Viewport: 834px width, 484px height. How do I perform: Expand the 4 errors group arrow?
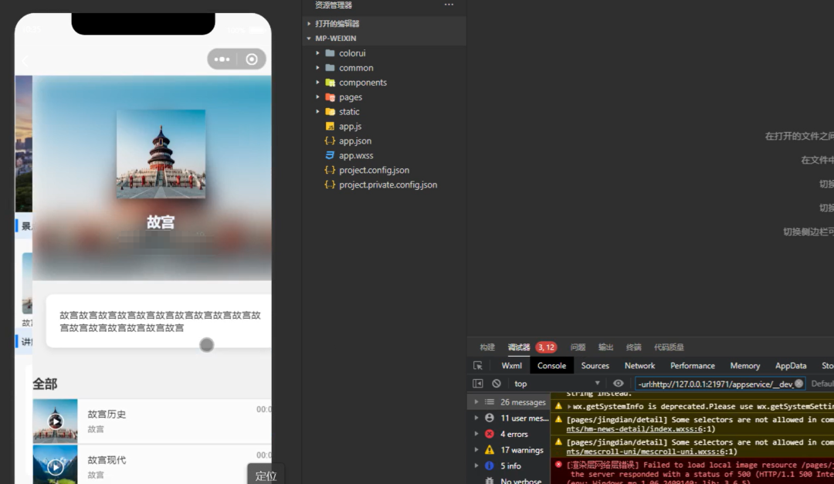pos(476,434)
